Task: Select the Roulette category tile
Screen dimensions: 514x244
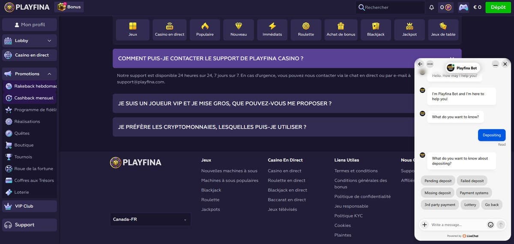Action: 306,30
